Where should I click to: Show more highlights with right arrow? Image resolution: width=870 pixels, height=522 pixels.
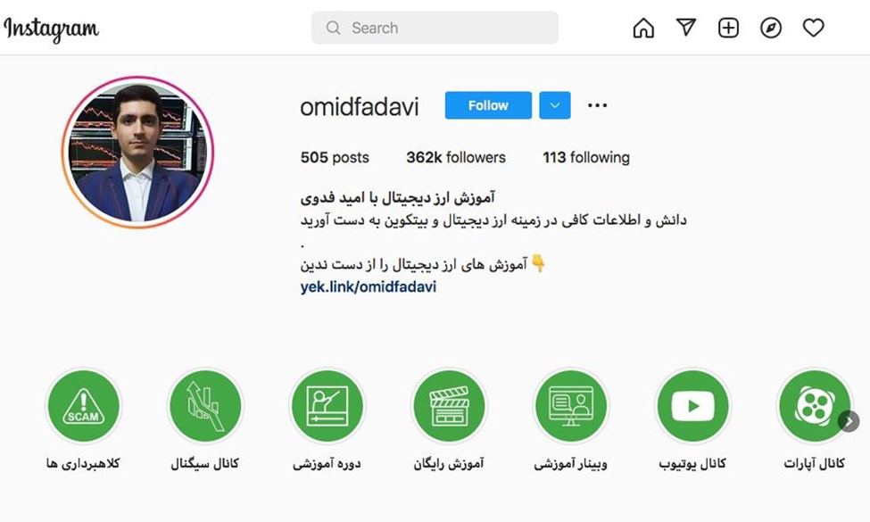849,421
